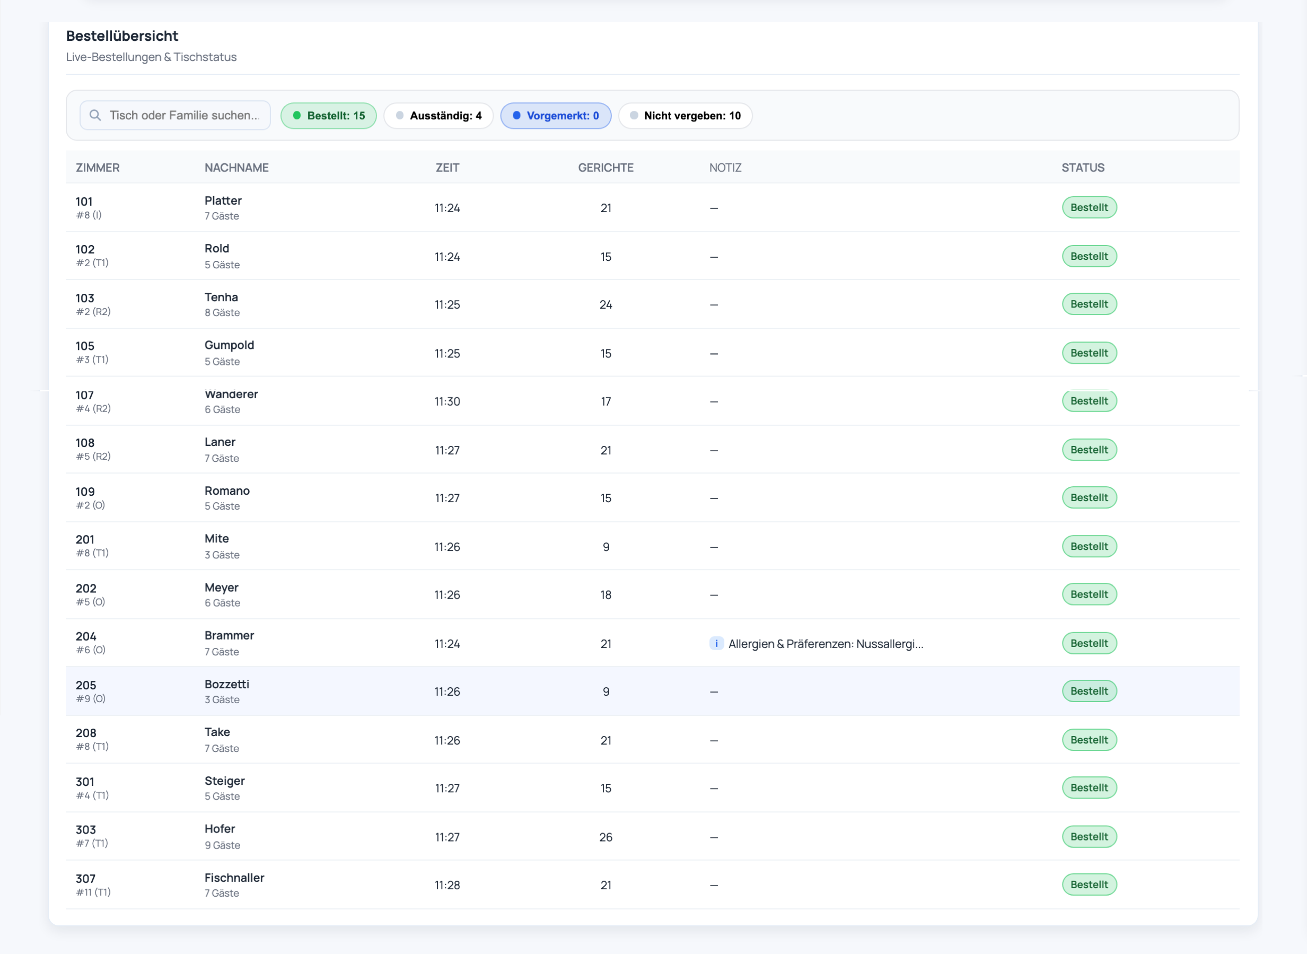Click Bestellt status badge for Hofer
The image size is (1307, 954).
(1089, 837)
